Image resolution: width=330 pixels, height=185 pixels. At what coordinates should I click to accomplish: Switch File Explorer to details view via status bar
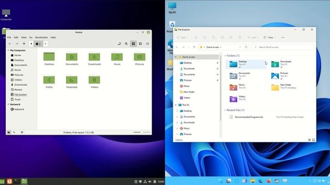309,140
